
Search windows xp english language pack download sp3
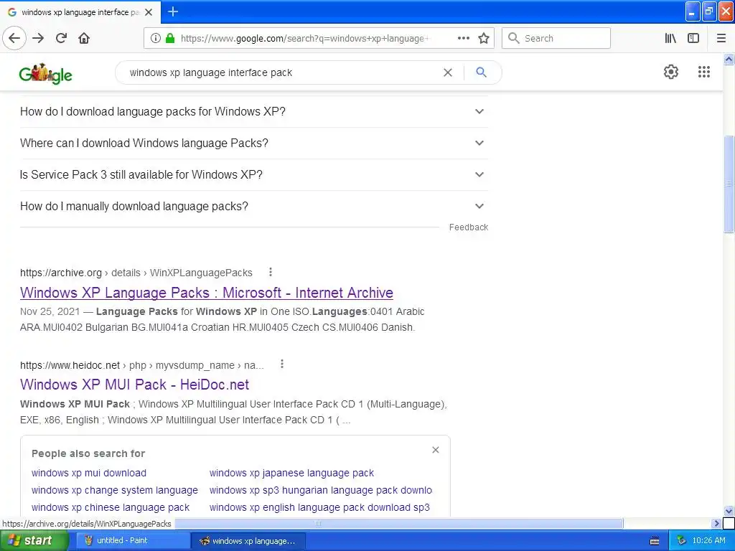coord(319,507)
